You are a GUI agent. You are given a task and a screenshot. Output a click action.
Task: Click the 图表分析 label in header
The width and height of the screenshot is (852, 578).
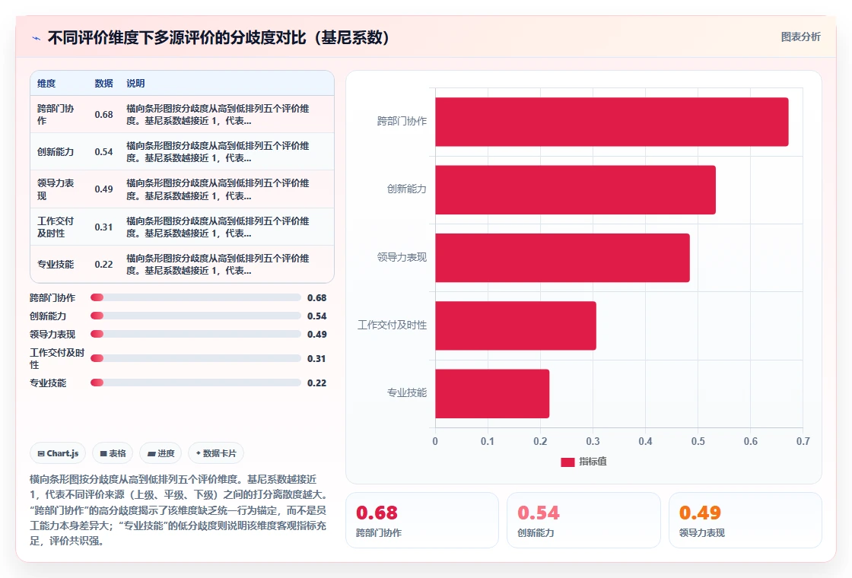click(800, 37)
